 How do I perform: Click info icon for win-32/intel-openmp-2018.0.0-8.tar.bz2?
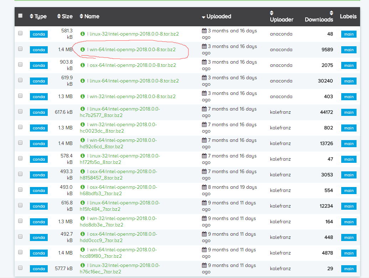click(83, 96)
